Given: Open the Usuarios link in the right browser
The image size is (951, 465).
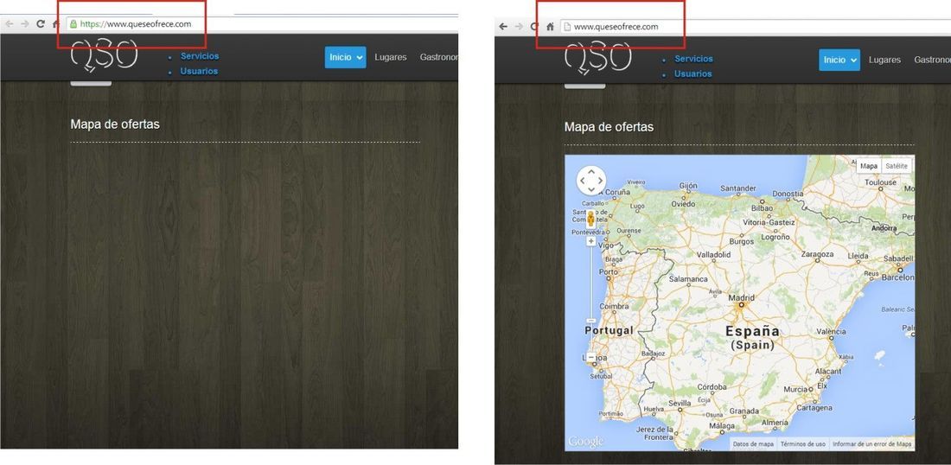Looking at the screenshot, I should click(x=693, y=74).
